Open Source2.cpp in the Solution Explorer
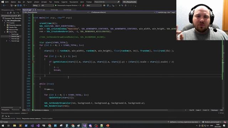This screenshot has height=128, width=228. pyautogui.click(x=15, y=39)
